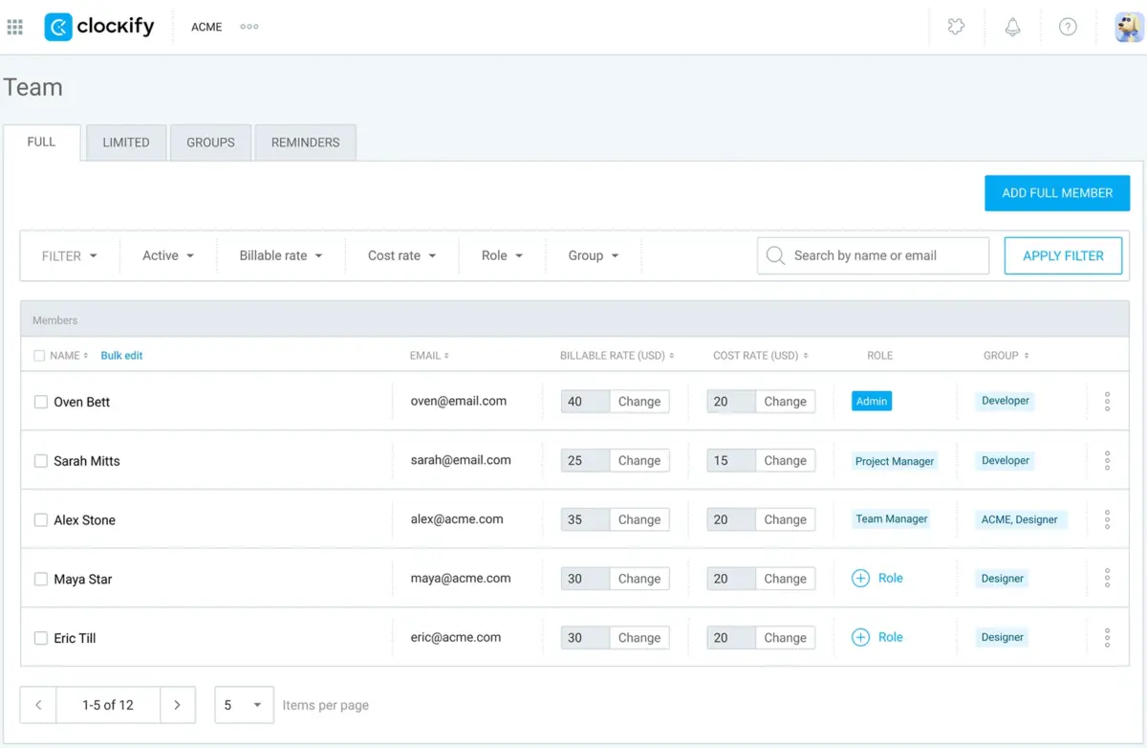Check the Oven Bett checkbox

(x=41, y=402)
